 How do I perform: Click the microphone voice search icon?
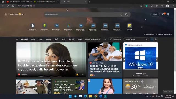[121, 14]
